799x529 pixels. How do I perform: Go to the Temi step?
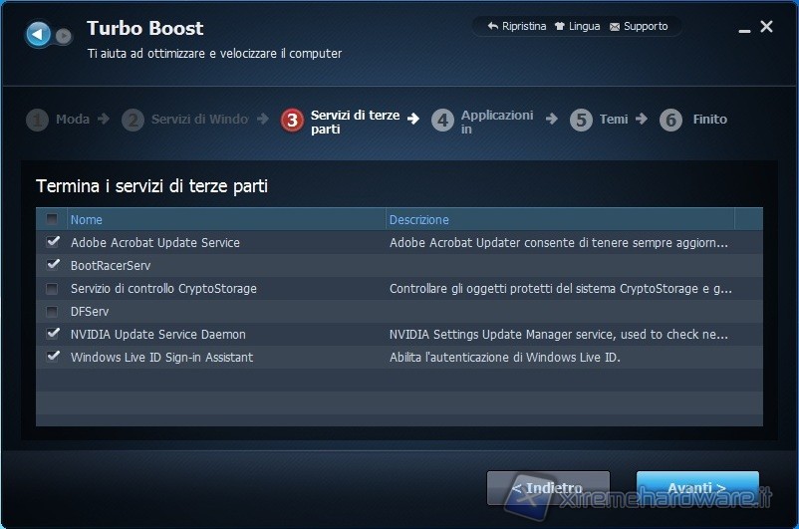(x=613, y=120)
